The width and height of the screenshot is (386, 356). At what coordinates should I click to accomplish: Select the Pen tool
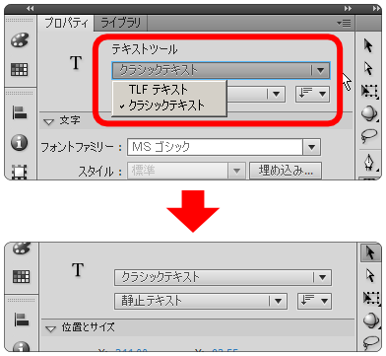pos(370,163)
